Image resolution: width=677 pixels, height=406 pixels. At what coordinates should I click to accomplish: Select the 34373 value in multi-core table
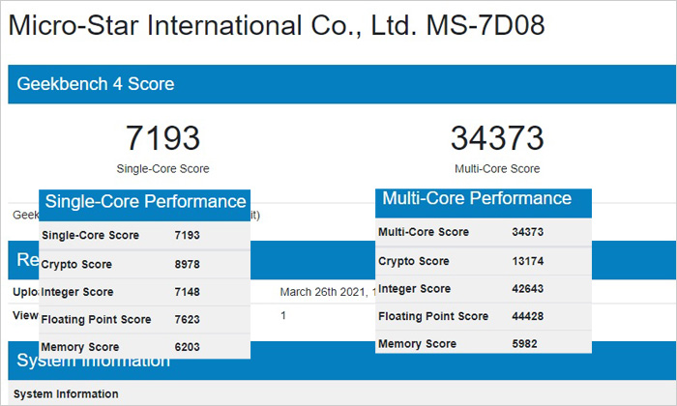coord(528,232)
